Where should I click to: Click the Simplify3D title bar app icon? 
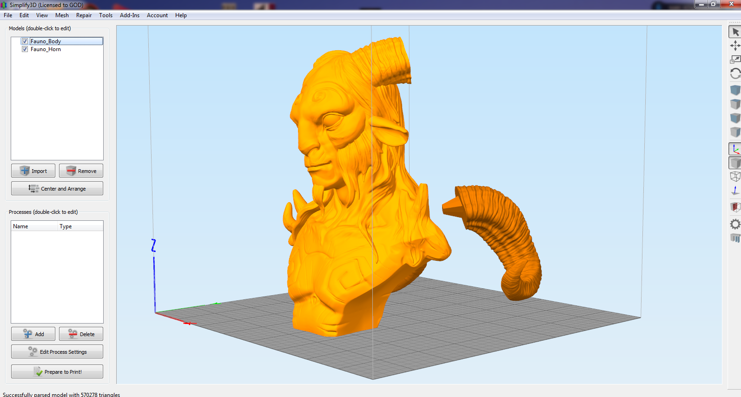click(4, 5)
